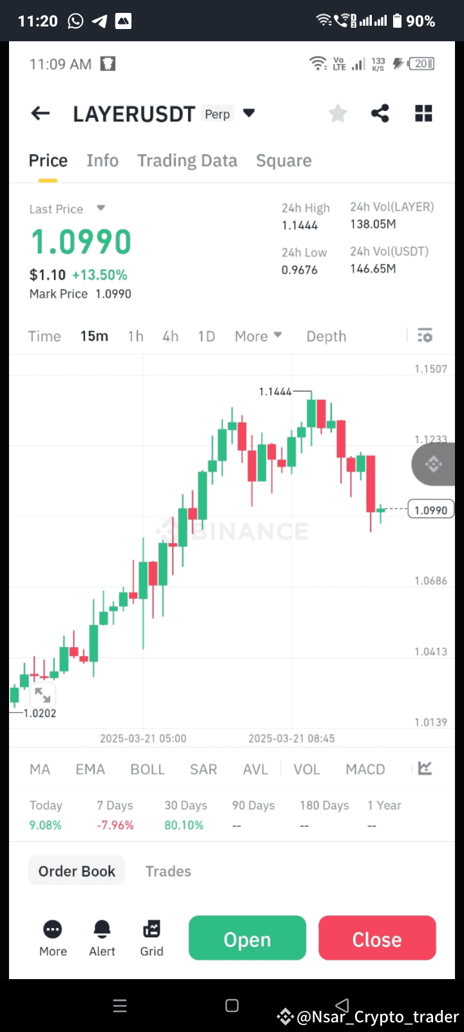Open the grid layout view icon

[x=423, y=113]
